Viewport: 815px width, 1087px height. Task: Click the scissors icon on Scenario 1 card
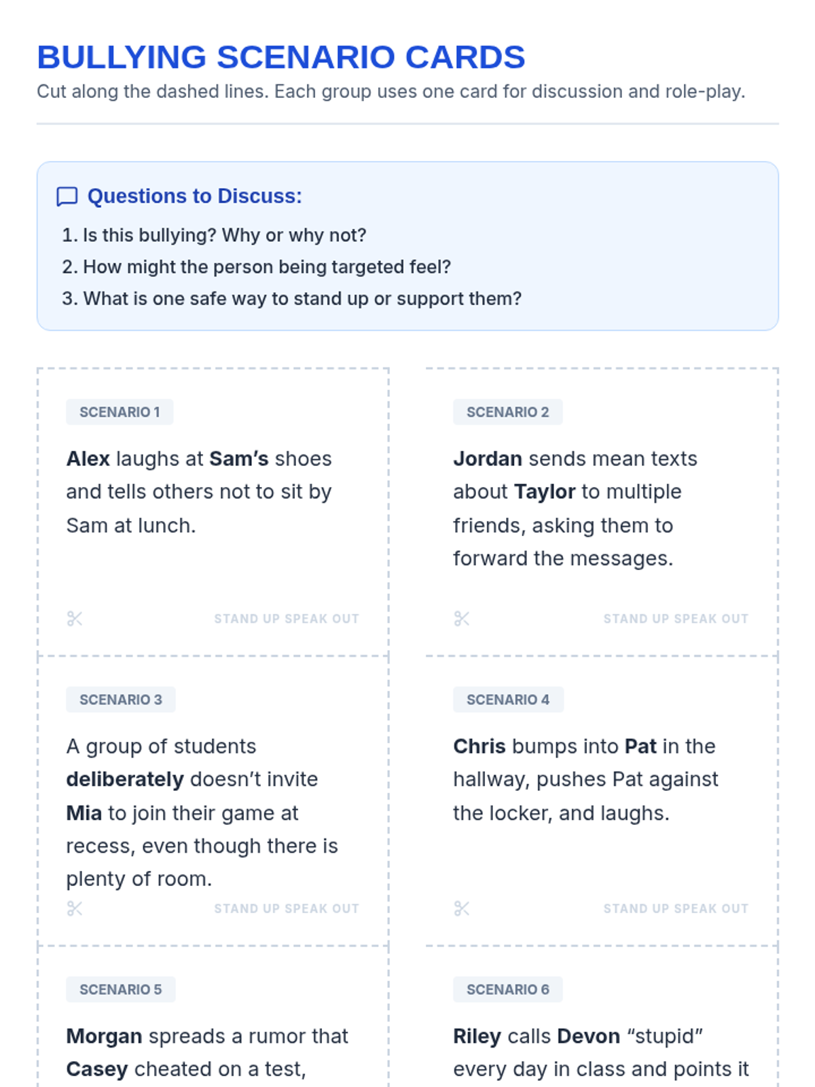click(75, 619)
